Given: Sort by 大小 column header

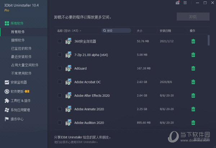Looking at the screenshot, I should 139,31.
